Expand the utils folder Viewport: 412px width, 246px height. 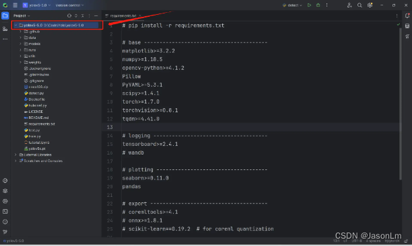(20, 56)
